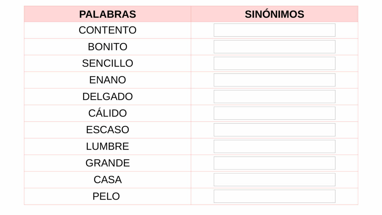Select the word PELO
This screenshot has width=382, height=215.
pos(106,196)
